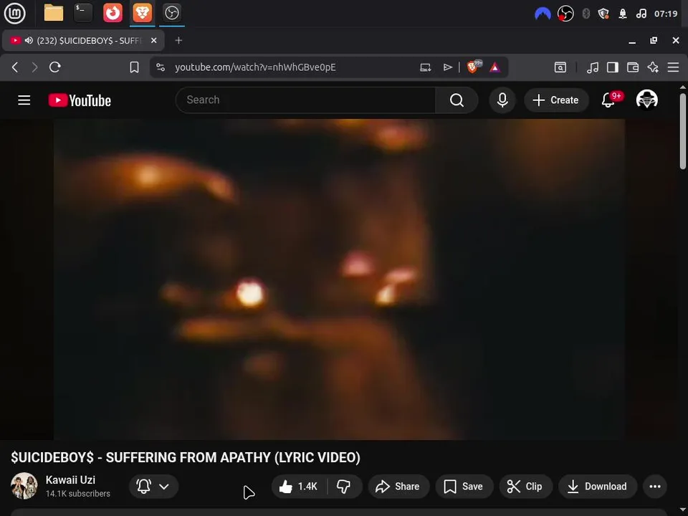Open the Files folder launcher in the panel
The image size is (688, 516).
(54, 13)
